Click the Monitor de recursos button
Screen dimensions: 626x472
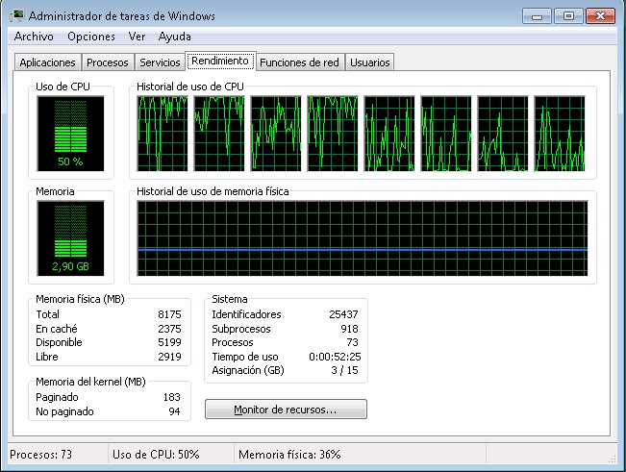tap(286, 410)
